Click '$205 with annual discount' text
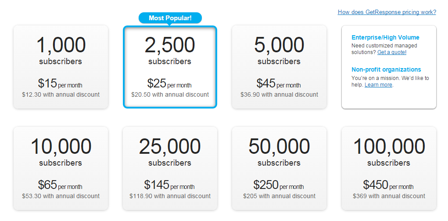This screenshot has width=448, height=221. (x=279, y=196)
